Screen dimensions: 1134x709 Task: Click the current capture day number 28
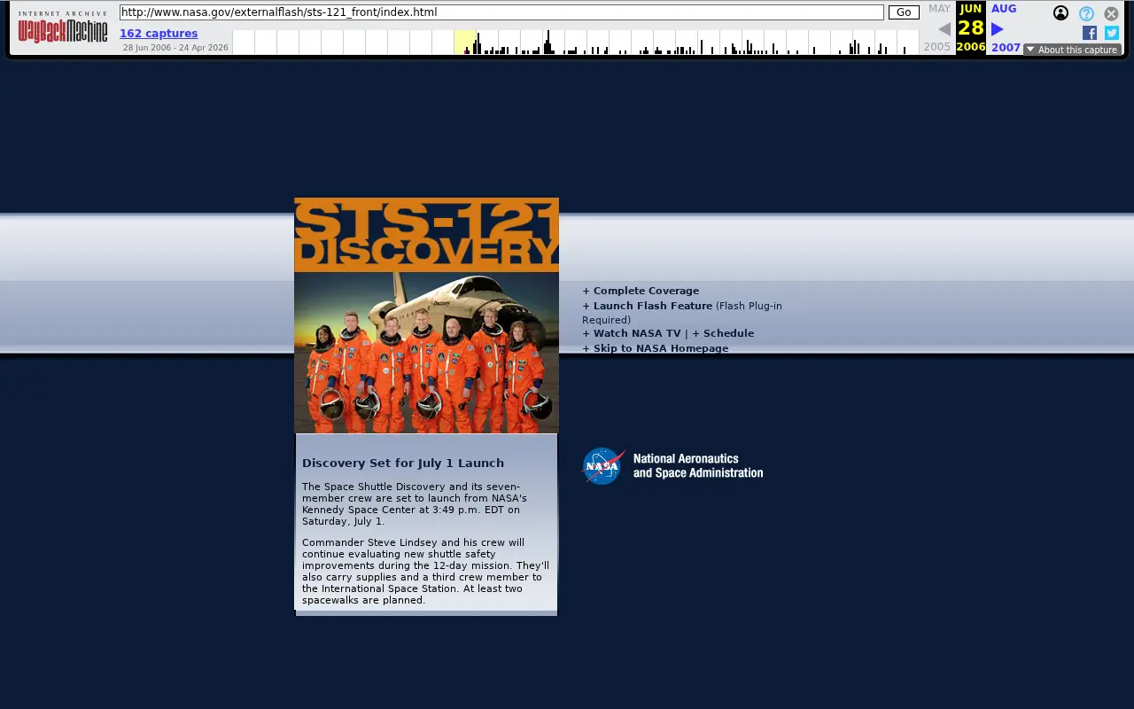[971, 27]
